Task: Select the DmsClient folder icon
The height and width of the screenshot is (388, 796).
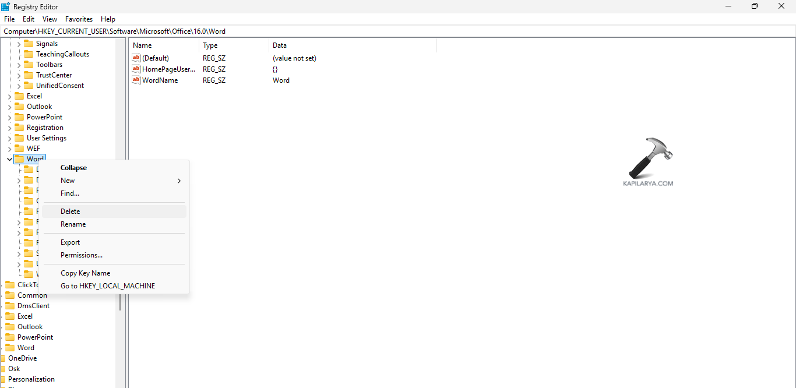Action: [x=10, y=306]
